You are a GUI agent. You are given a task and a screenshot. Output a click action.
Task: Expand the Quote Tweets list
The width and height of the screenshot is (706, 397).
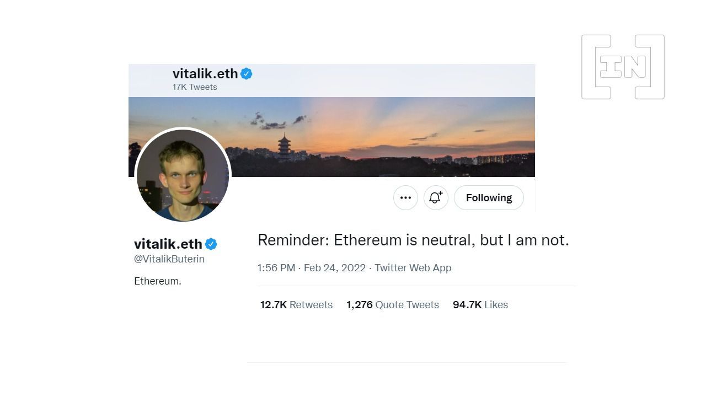(392, 304)
